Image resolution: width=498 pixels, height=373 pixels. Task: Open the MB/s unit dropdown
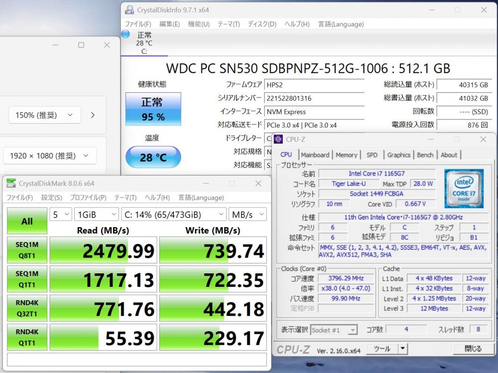(248, 215)
